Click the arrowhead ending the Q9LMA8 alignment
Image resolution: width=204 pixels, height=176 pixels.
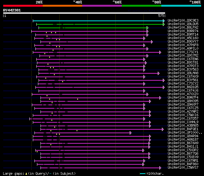(x=159, y=74)
